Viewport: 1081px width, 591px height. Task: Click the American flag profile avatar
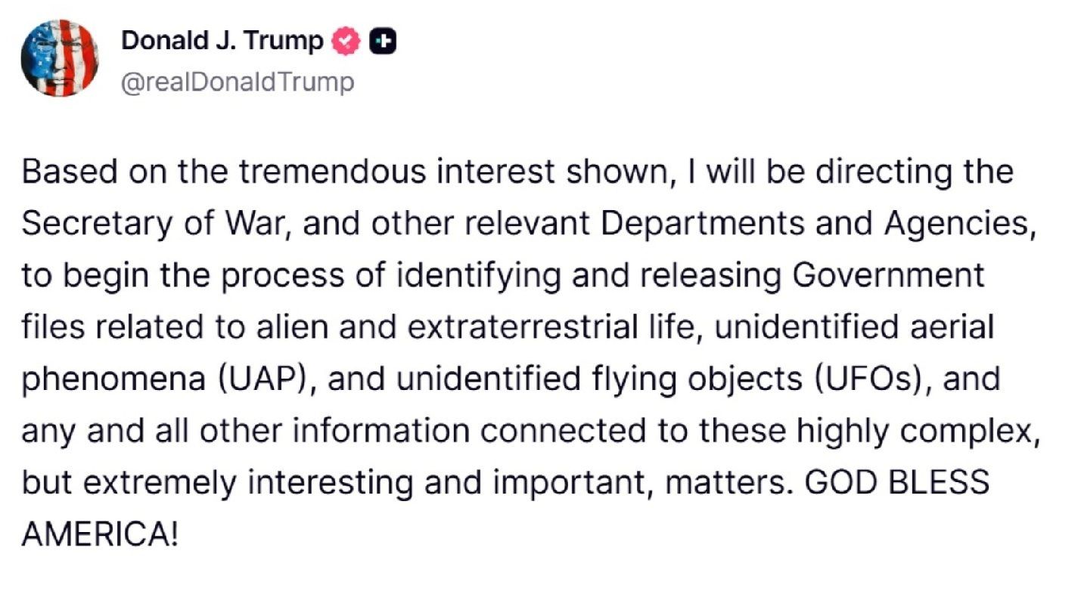click(59, 58)
